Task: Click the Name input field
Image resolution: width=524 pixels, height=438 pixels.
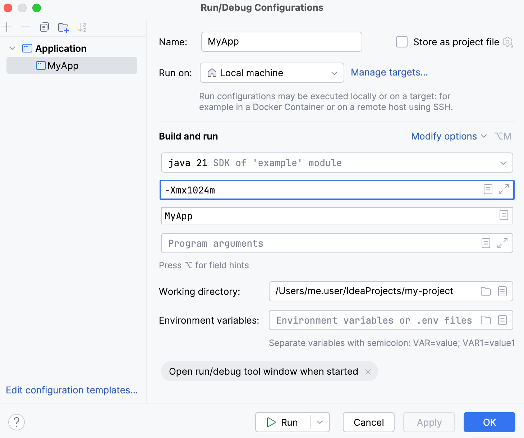Action: [x=281, y=41]
